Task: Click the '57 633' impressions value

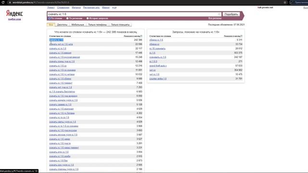Action: pyautogui.click(x=239, y=66)
